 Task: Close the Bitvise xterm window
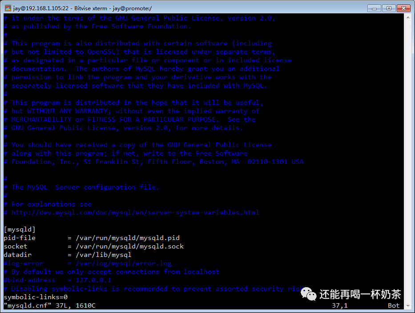tap(403, 8)
